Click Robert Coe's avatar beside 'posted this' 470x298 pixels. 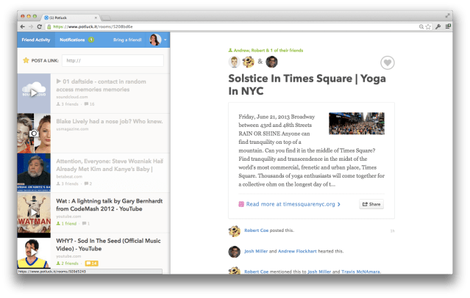(234, 231)
